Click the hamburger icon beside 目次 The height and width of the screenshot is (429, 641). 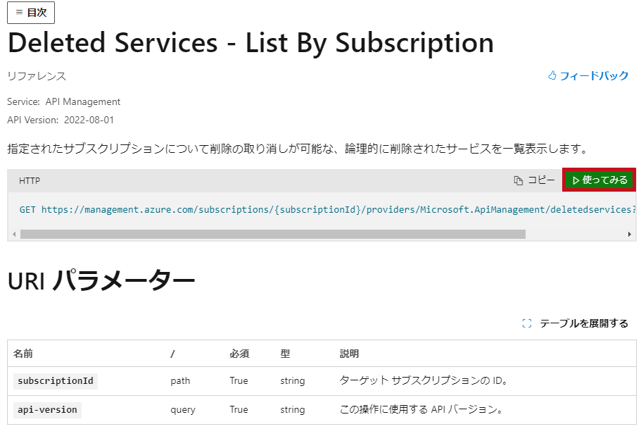[x=19, y=13]
